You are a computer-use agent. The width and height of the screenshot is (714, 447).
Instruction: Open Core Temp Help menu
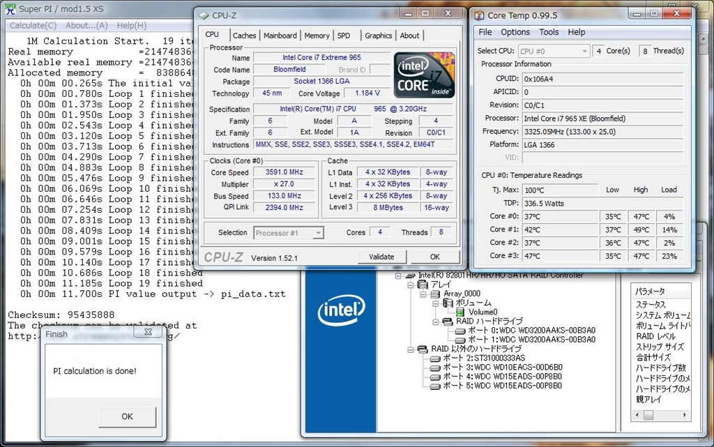tap(577, 32)
